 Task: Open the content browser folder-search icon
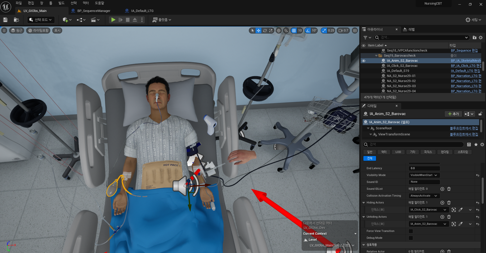(17, 20)
